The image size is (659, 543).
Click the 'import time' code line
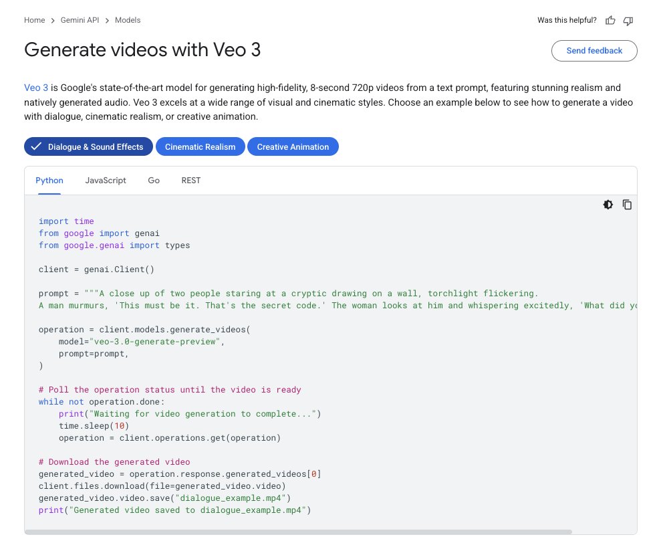(x=66, y=221)
